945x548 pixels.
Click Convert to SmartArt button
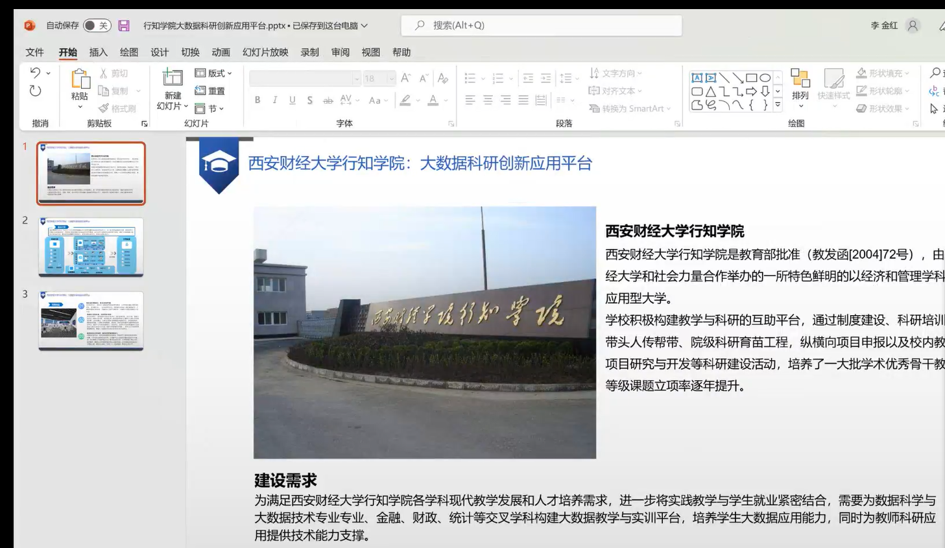pyautogui.click(x=630, y=108)
